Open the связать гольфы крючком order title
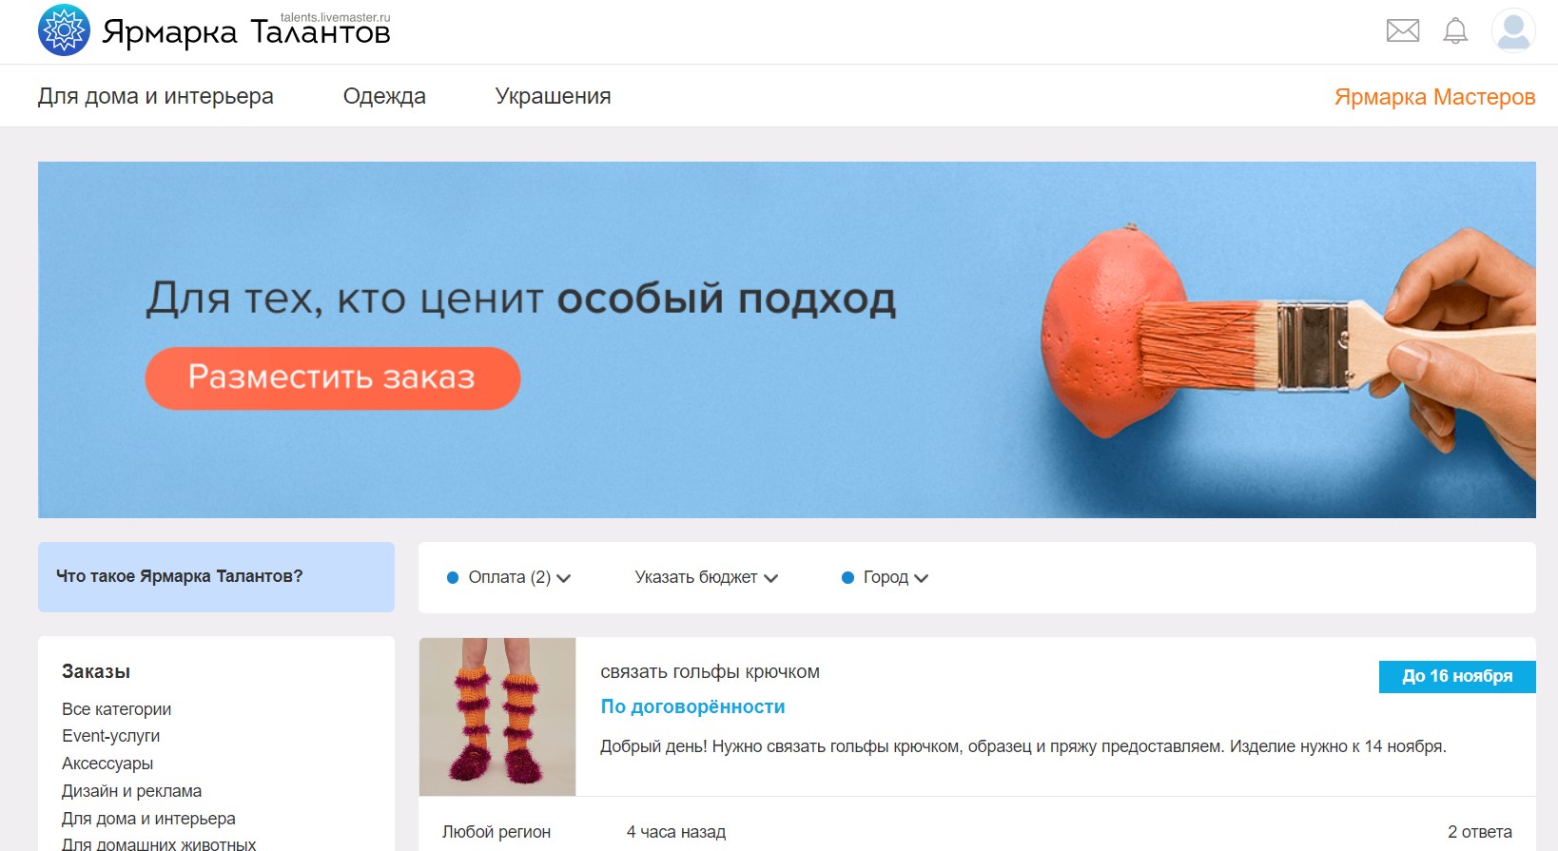 710,672
